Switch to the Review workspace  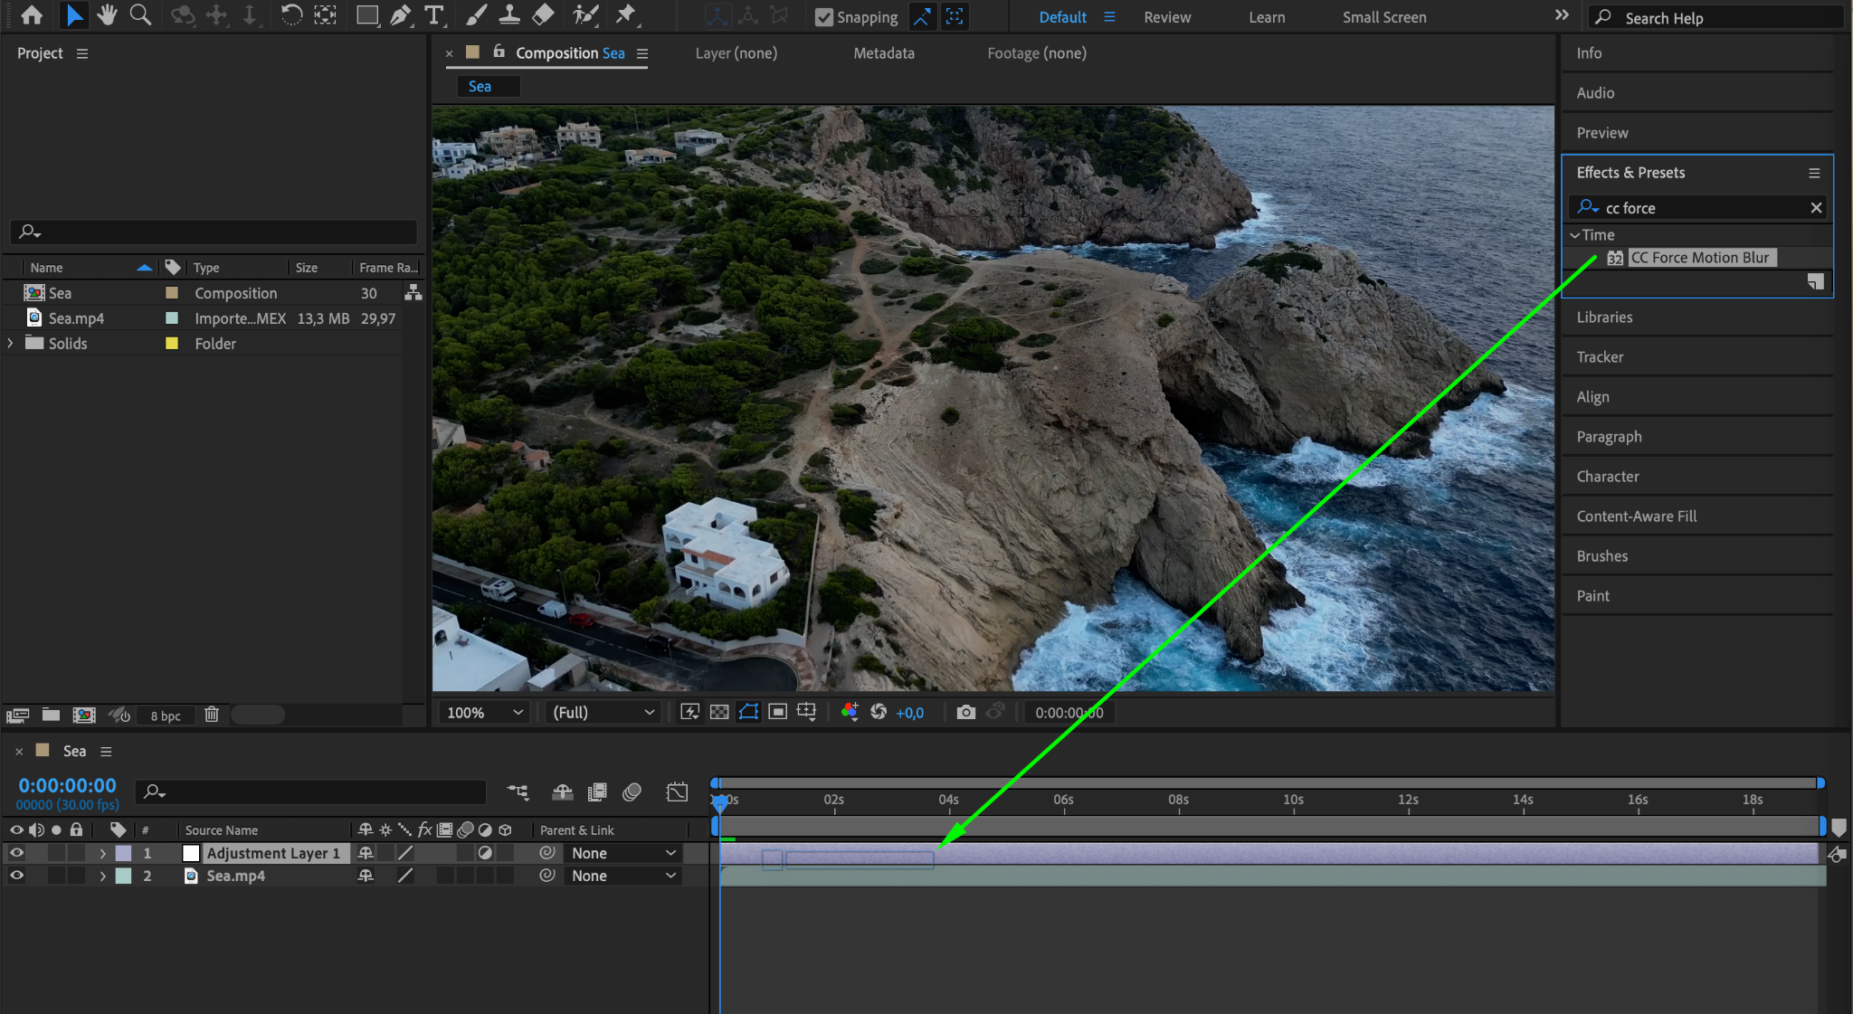1167,17
